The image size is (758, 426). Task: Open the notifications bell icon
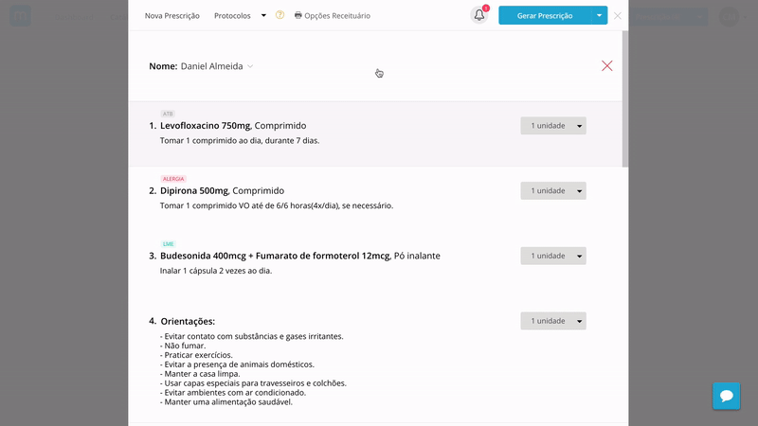click(x=479, y=15)
